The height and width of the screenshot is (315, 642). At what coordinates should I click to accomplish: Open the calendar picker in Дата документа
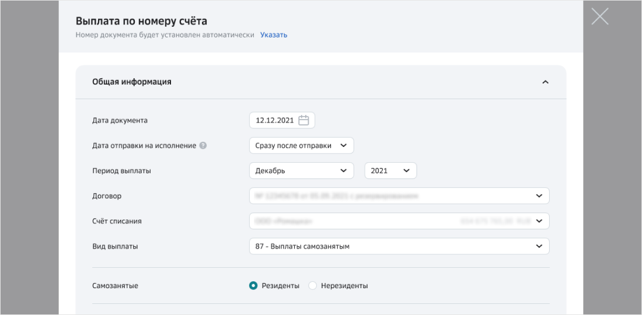303,120
